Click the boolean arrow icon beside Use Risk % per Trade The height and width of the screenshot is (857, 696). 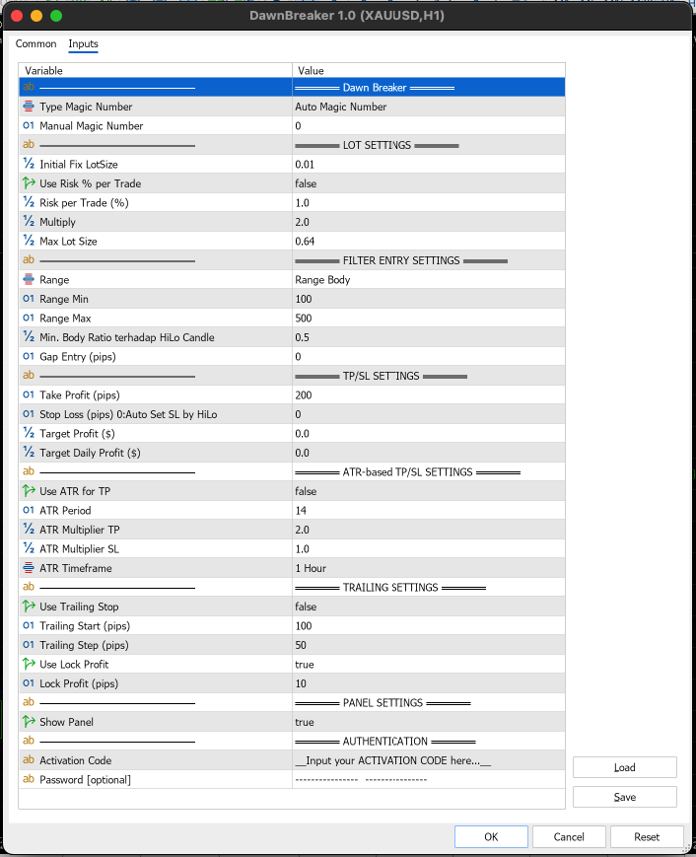[x=29, y=183]
